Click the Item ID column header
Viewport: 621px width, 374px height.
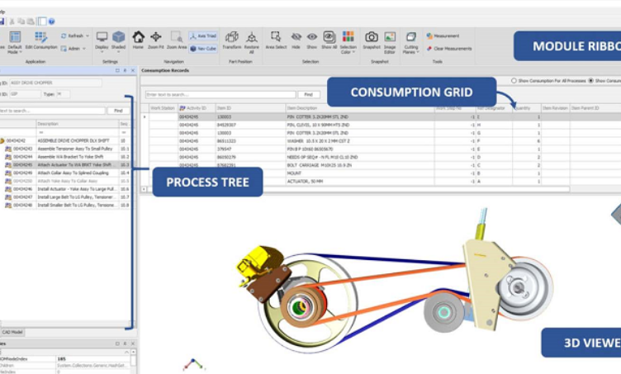pos(250,108)
